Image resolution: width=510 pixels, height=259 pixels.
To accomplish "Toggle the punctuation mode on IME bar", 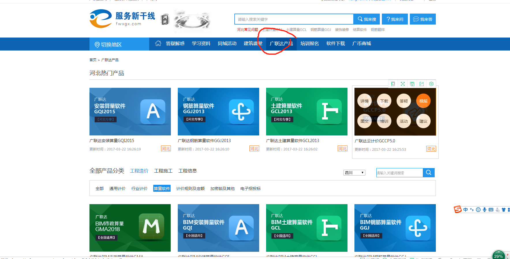I will coord(472,210).
